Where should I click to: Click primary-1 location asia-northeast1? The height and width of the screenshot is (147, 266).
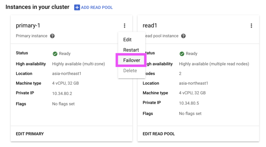click(66, 74)
